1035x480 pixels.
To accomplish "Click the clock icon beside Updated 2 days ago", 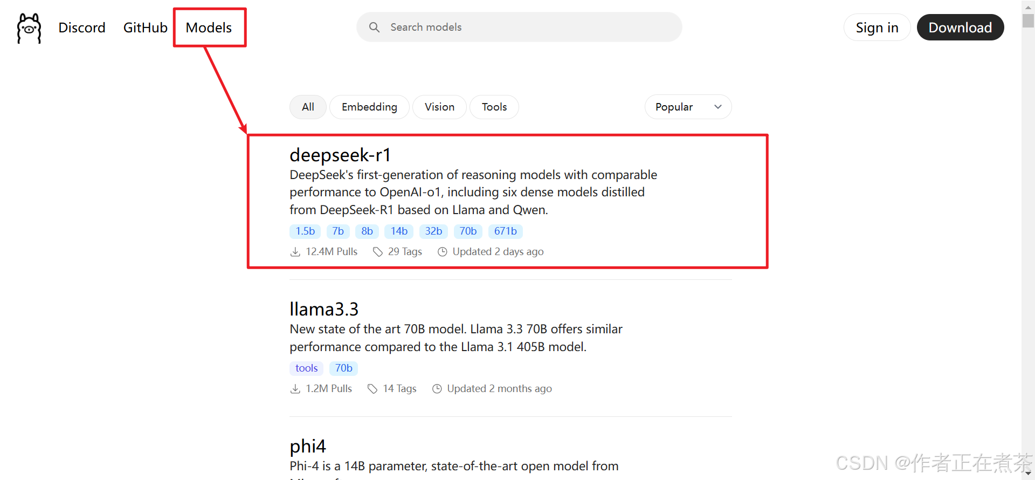I will [x=443, y=252].
